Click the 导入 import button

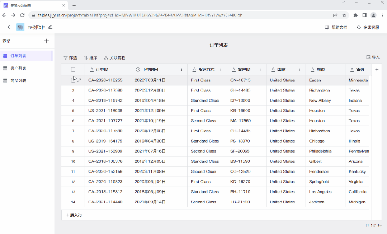(373, 57)
